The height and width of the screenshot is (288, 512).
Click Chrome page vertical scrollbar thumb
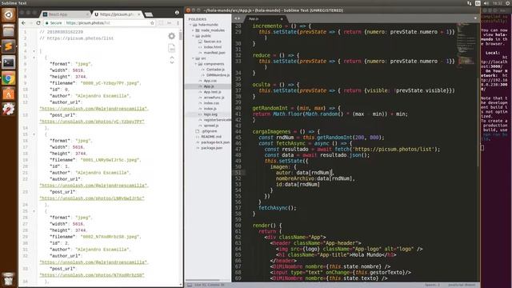[x=181, y=35]
